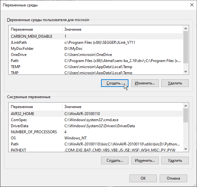197x187 pixels.
Task: Click Изменить… in user variables section
Action: pos(145,83)
